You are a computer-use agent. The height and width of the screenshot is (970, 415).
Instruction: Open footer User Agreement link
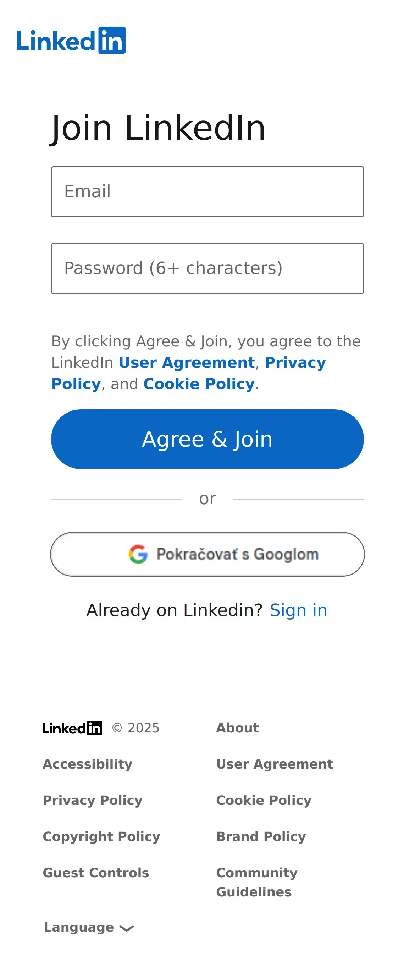(x=275, y=764)
